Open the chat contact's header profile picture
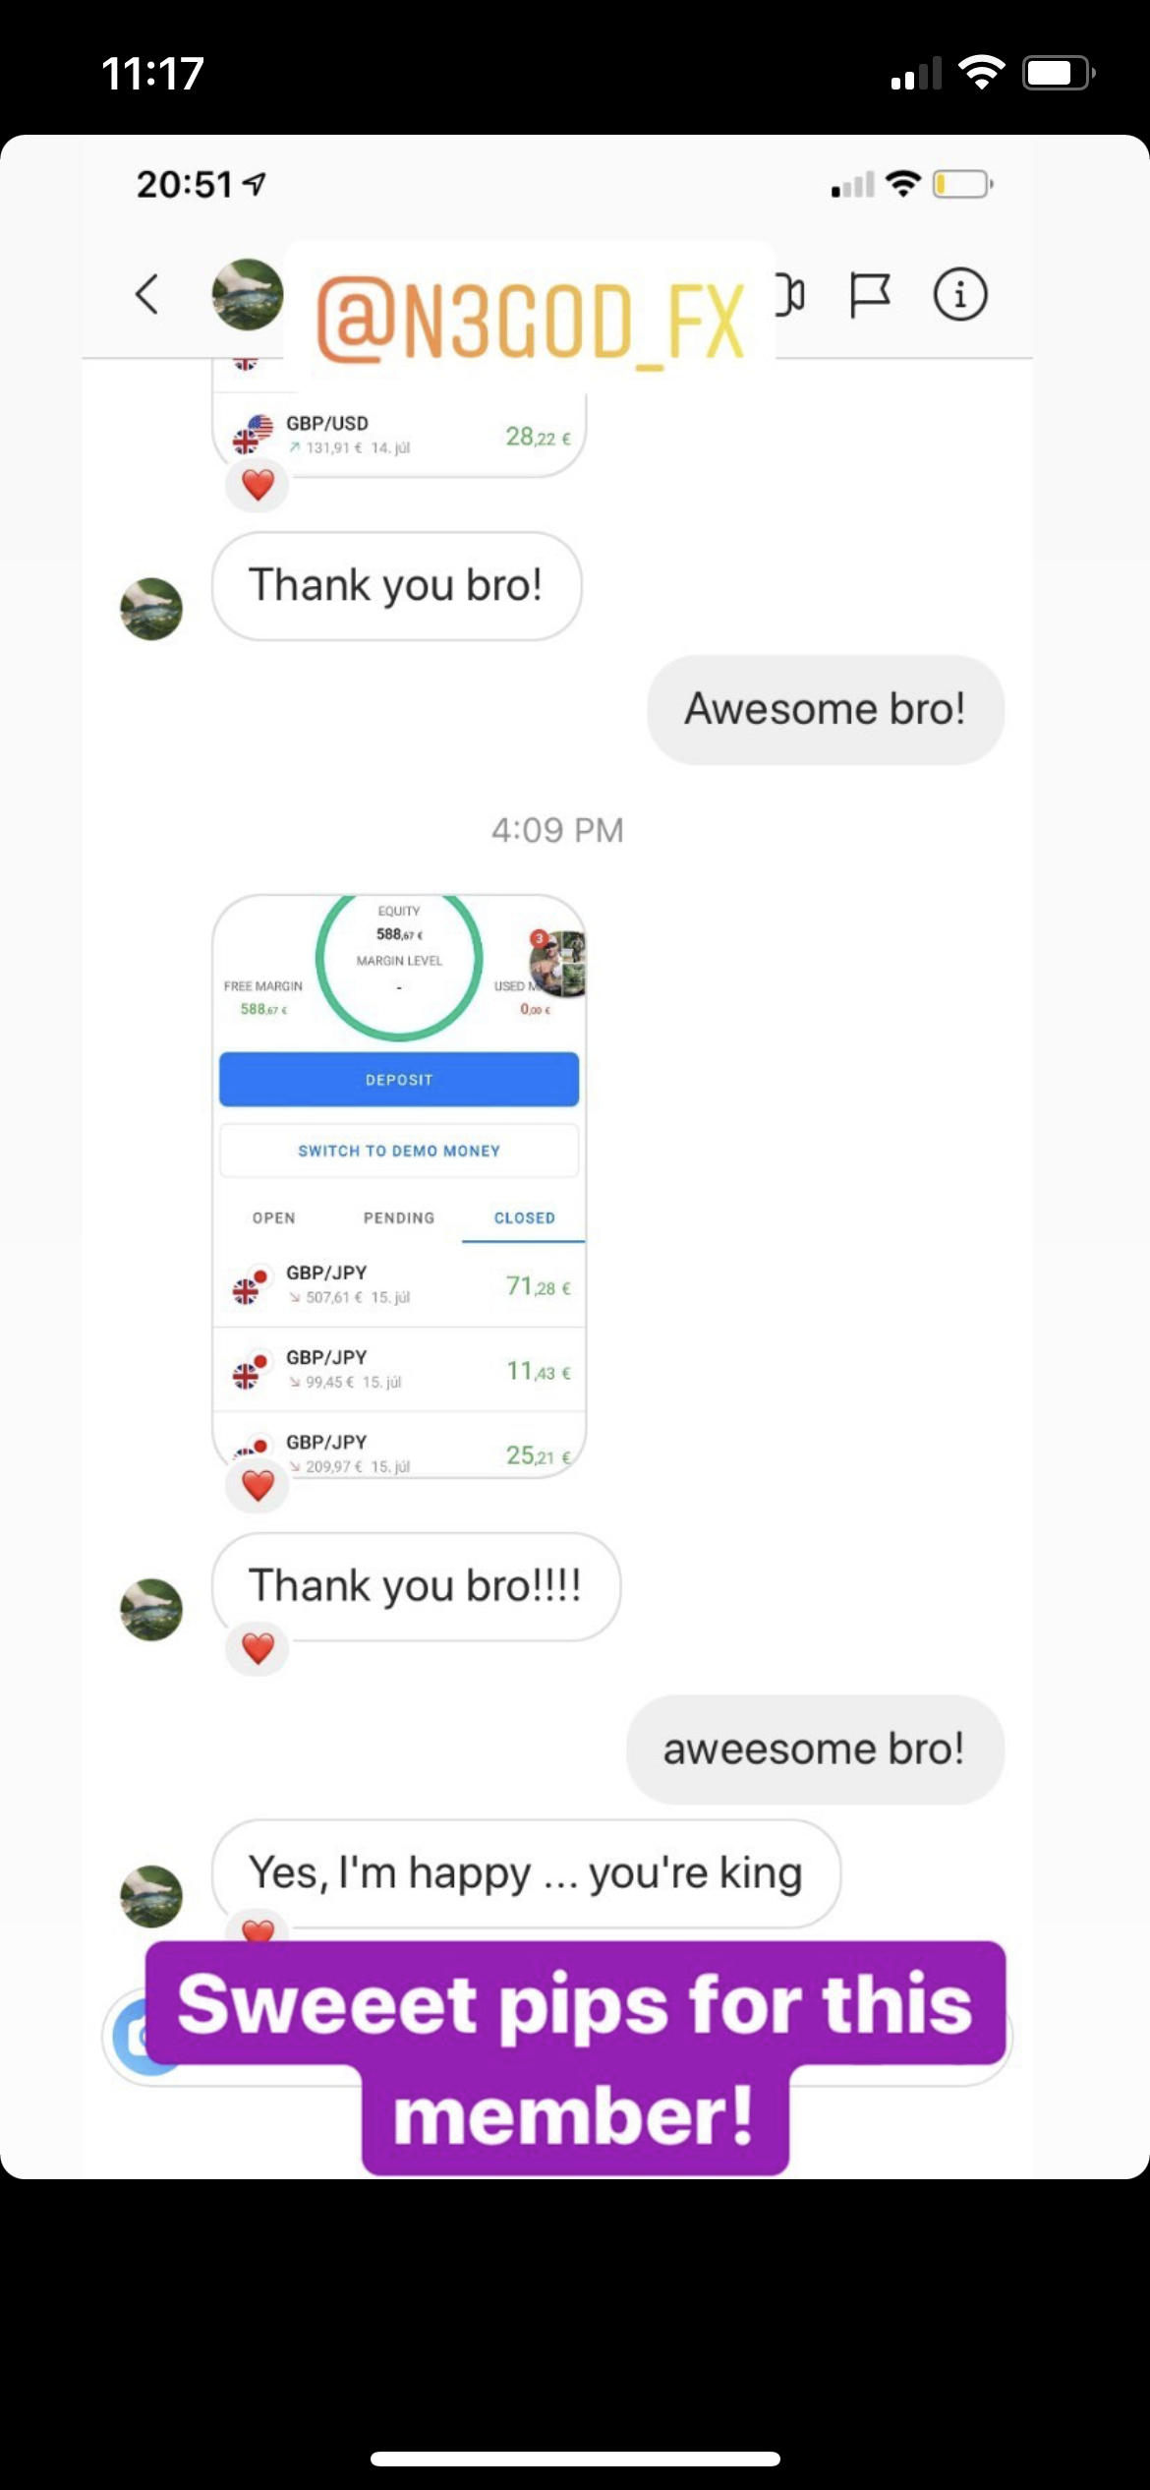This screenshot has width=1150, height=2490. (x=248, y=294)
